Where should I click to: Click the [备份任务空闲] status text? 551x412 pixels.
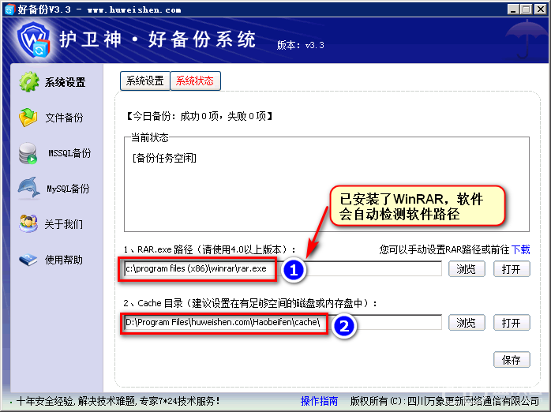tap(164, 158)
